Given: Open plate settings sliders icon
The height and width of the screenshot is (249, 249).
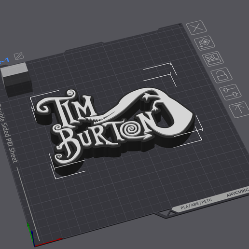Looking at the screenshot, I should coord(230,92).
